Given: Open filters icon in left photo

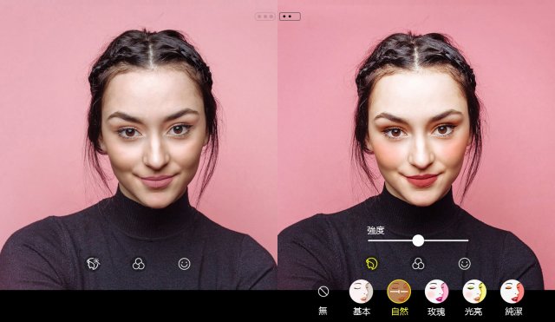Looking at the screenshot, I should (139, 264).
